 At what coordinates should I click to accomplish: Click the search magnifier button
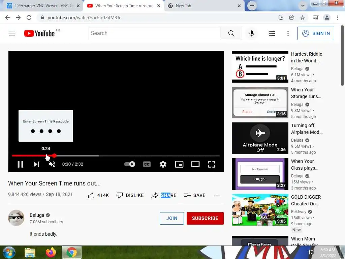(231, 33)
